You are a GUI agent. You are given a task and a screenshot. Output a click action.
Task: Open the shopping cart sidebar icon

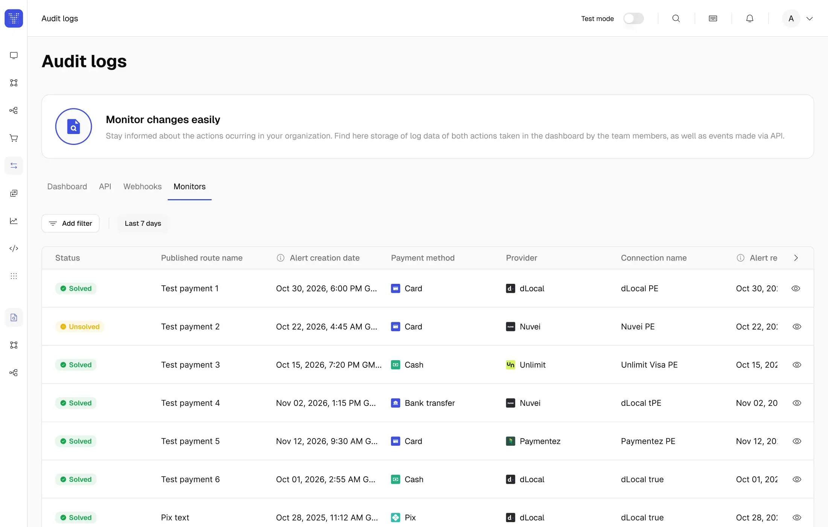point(14,138)
